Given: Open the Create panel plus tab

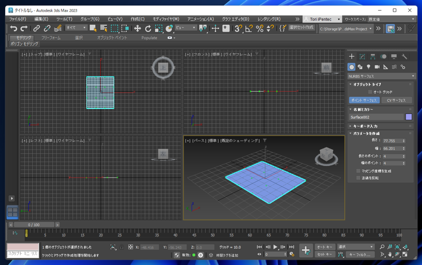Looking at the screenshot, I should (x=352, y=56).
